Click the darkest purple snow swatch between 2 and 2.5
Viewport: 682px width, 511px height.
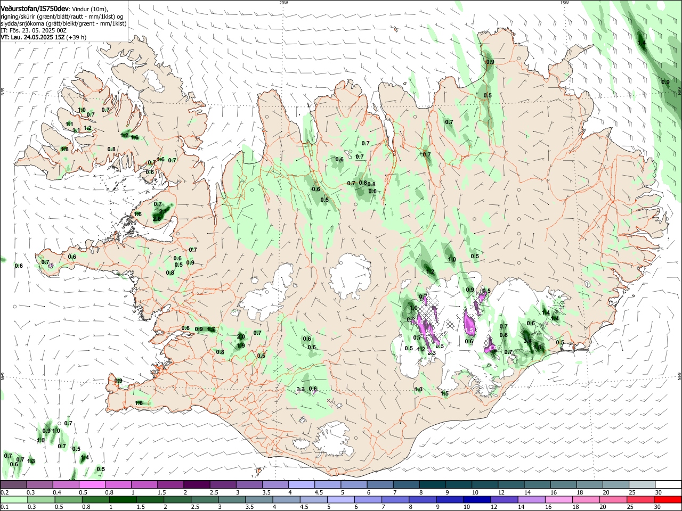point(197,485)
